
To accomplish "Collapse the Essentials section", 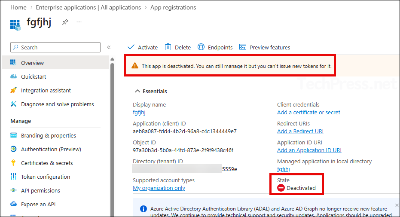I will tap(137, 91).
